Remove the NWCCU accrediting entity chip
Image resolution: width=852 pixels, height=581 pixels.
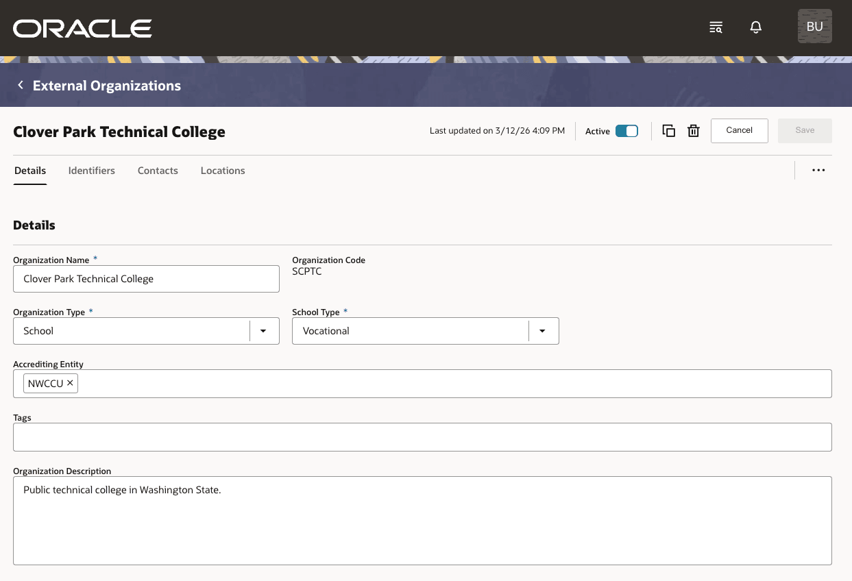pyautogui.click(x=70, y=383)
